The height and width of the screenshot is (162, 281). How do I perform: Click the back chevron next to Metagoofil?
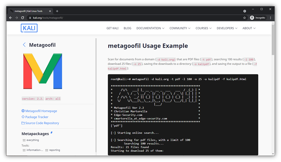click(x=24, y=45)
